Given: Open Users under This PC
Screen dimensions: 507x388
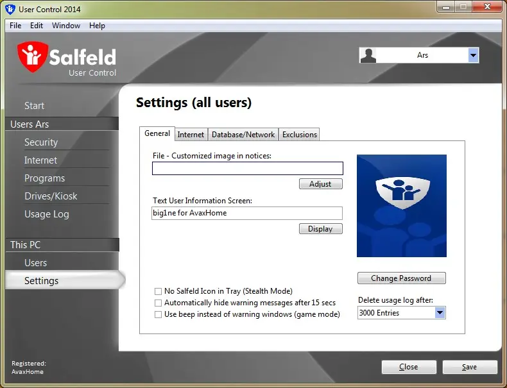Looking at the screenshot, I should point(35,263).
